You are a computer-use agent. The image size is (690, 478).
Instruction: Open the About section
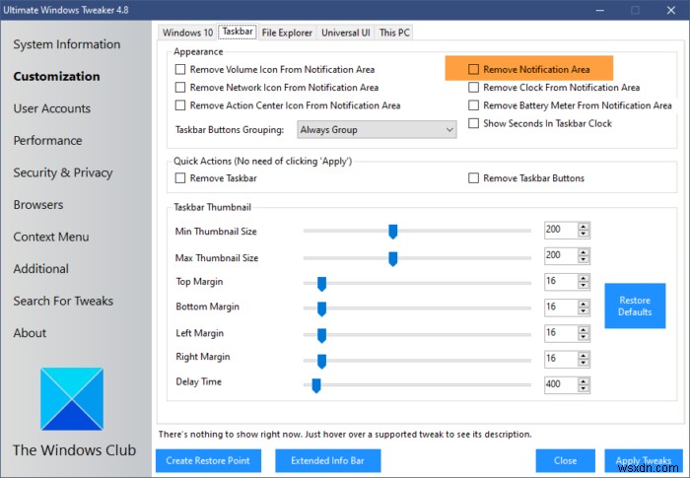click(x=30, y=333)
